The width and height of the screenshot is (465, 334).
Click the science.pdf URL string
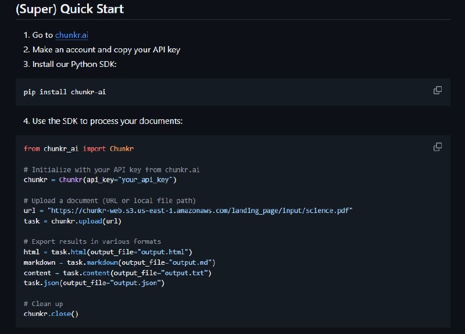click(x=200, y=211)
